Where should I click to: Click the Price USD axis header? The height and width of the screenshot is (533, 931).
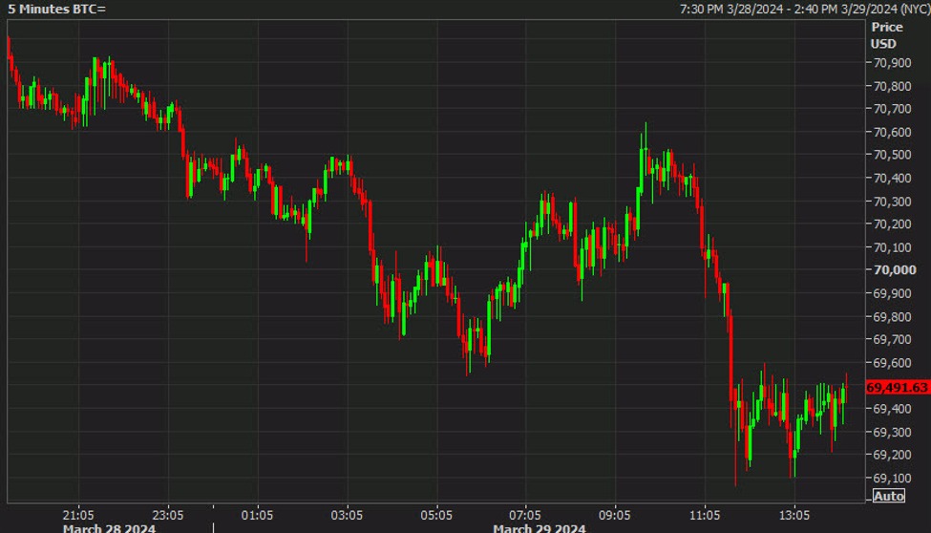pyautogui.click(x=883, y=35)
